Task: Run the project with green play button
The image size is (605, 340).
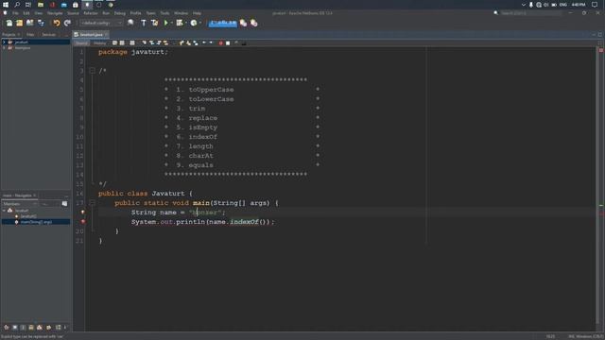Action: [x=166, y=23]
